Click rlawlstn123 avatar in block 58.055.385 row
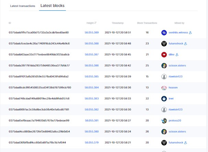208x152 pixels. [164, 77]
